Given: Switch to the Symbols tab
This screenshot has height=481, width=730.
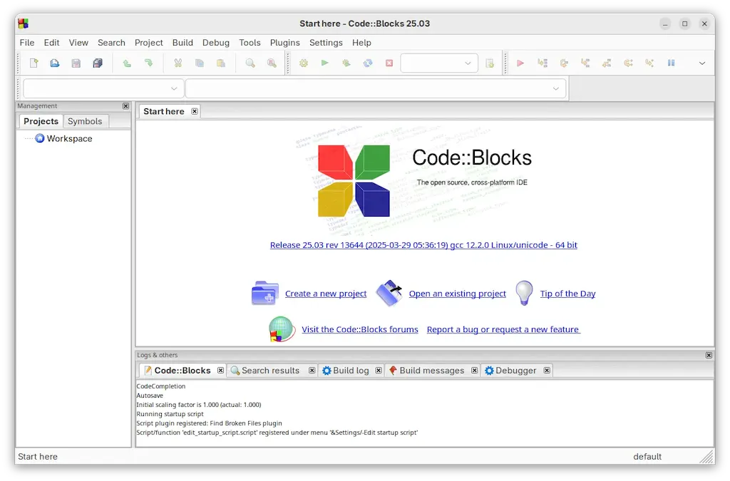Looking at the screenshot, I should 85,121.
